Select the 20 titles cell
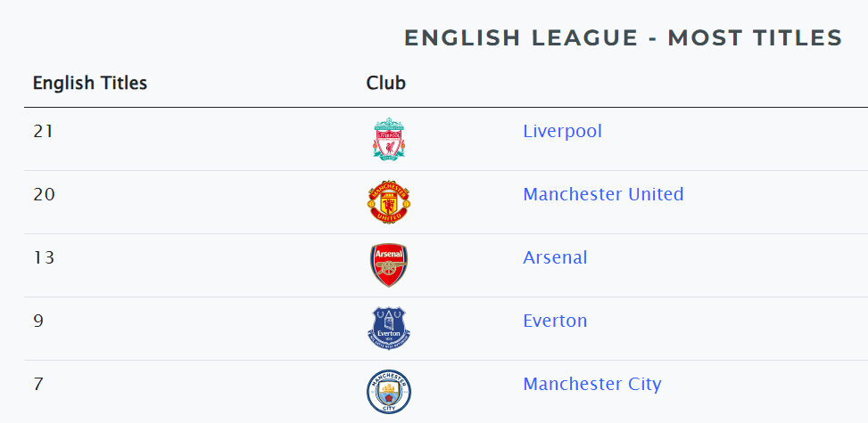 coord(44,195)
